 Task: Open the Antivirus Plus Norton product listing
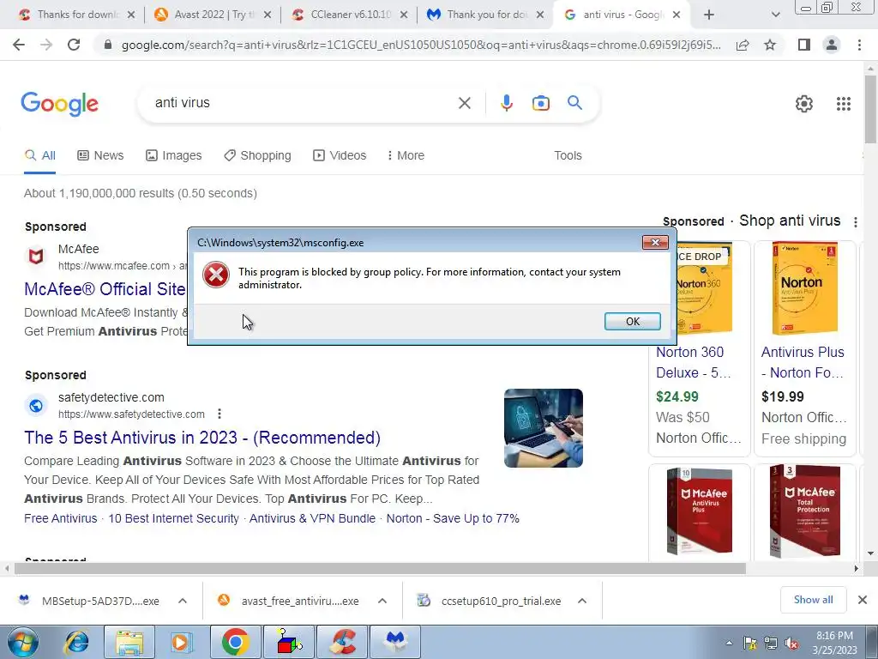coord(803,363)
